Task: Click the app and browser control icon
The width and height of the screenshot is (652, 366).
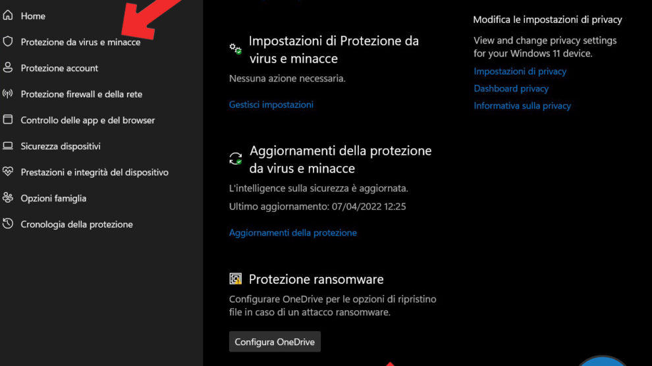Action: click(x=8, y=120)
